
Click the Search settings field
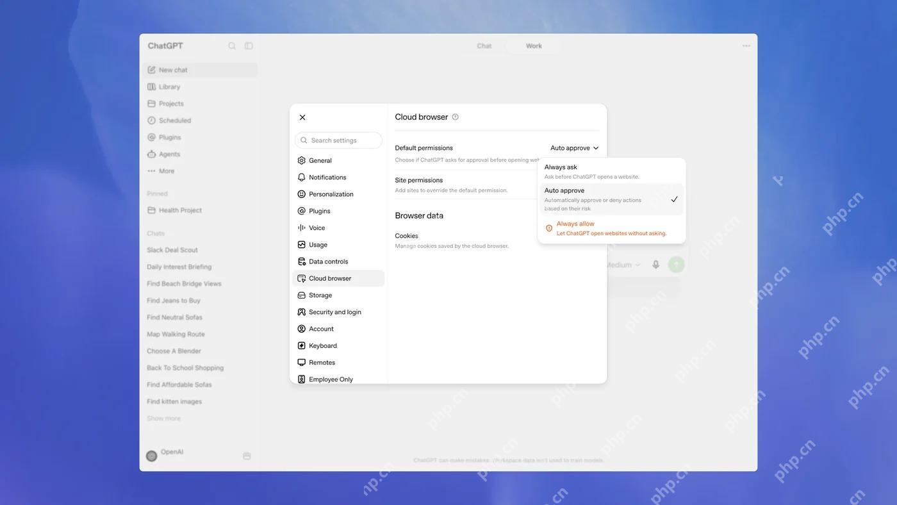[338, 140]
